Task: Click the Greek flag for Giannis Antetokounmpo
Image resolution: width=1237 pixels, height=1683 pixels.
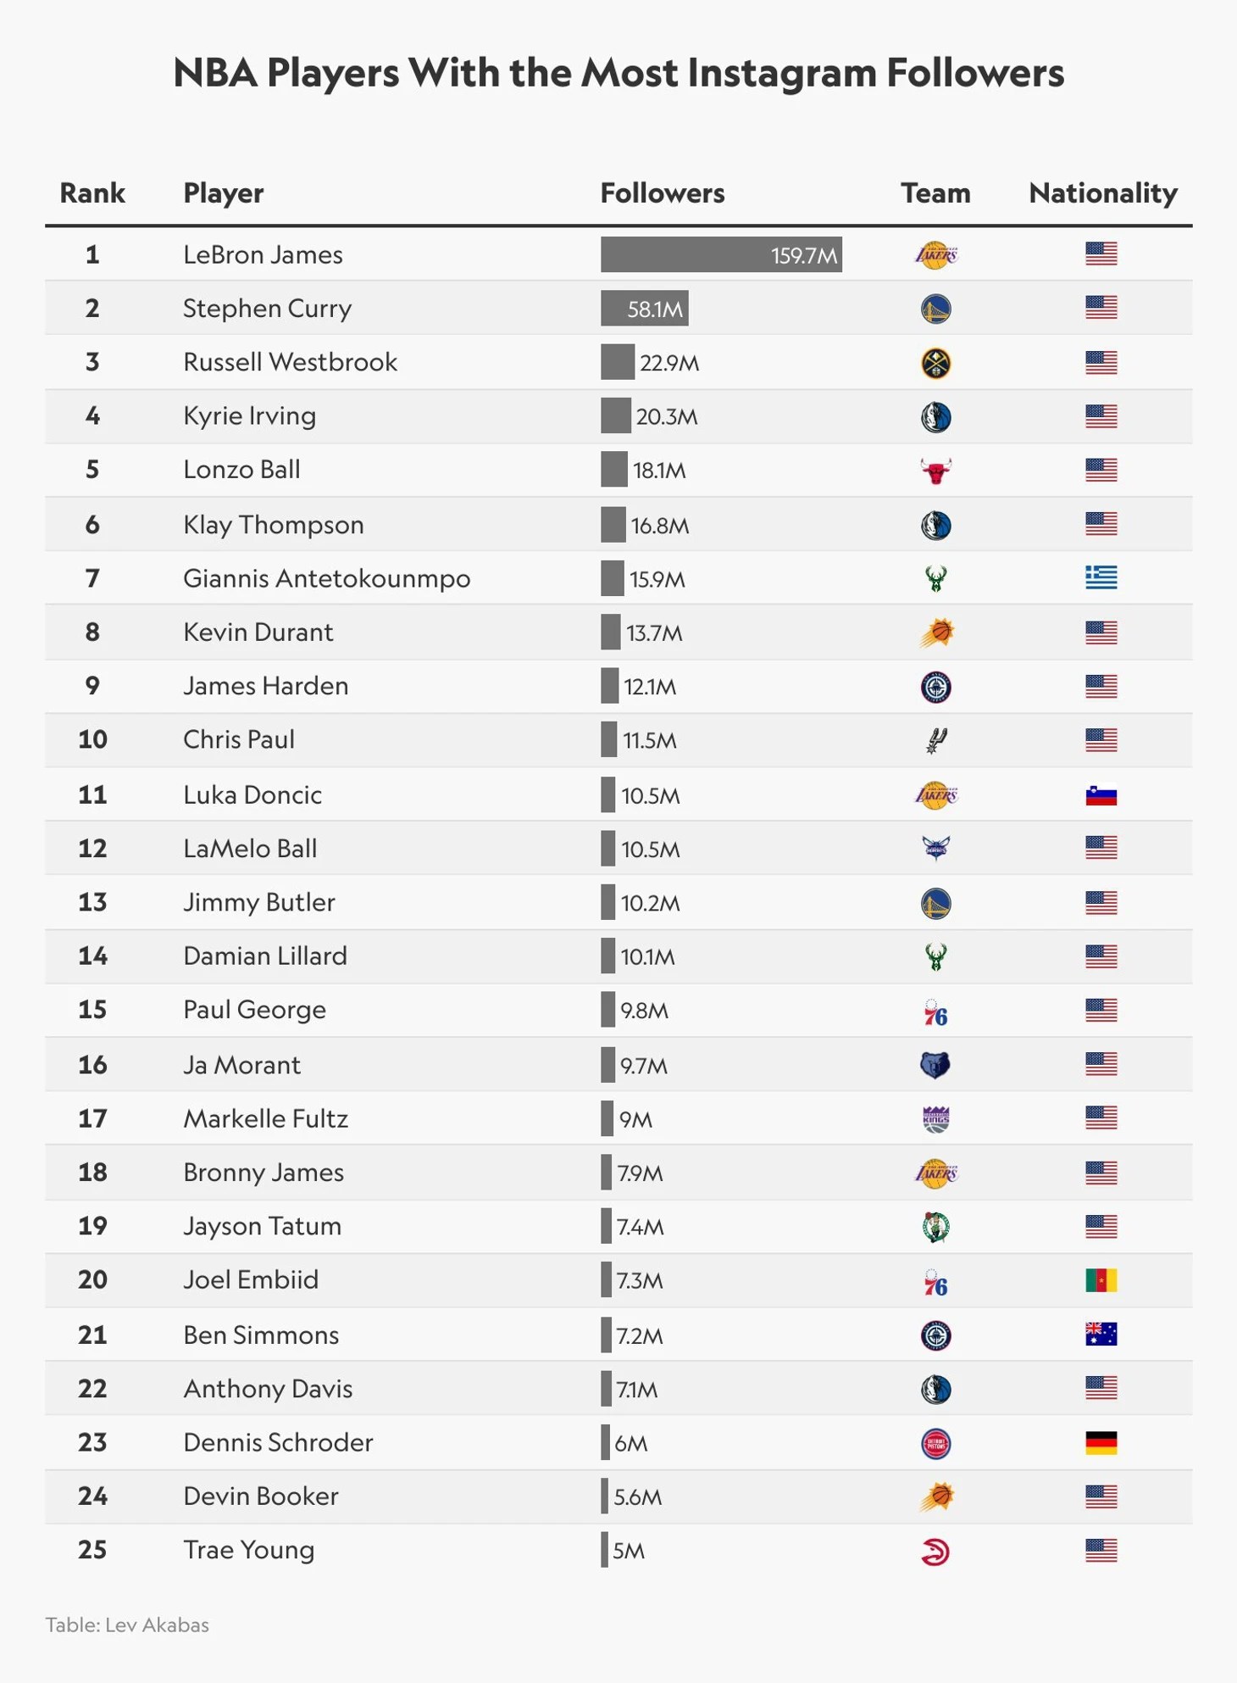Action: point(1101,578)
